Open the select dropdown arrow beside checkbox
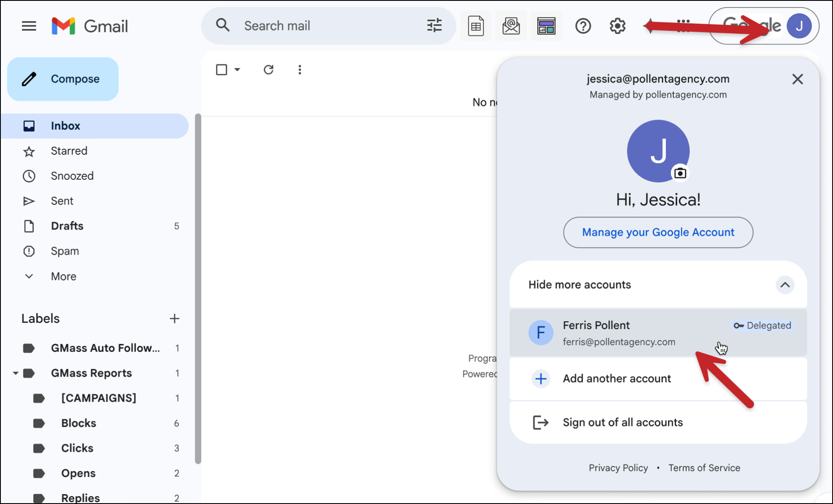 coord(237,70)
